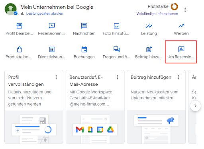
Task: Click the Leistung label
Action: pos(149,33)
